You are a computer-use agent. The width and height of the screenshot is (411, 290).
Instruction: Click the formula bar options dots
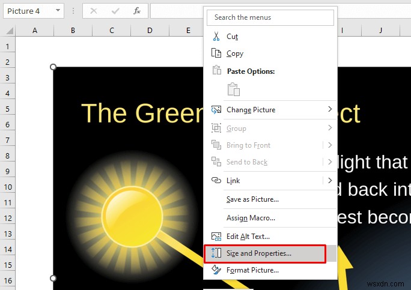click(x=73, y=11)
